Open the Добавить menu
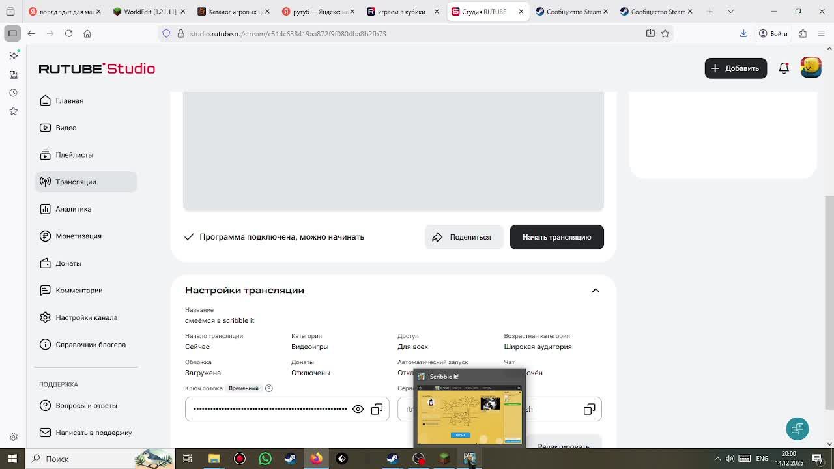Viewport: 834px width, 469px height. [x=736, y=68]
